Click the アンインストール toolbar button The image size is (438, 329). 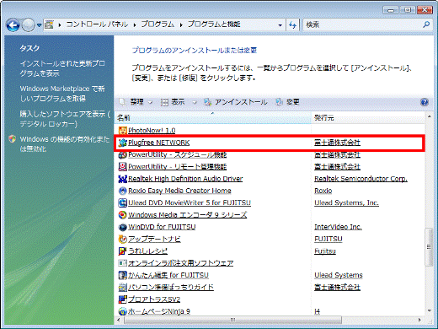[236, 102]
